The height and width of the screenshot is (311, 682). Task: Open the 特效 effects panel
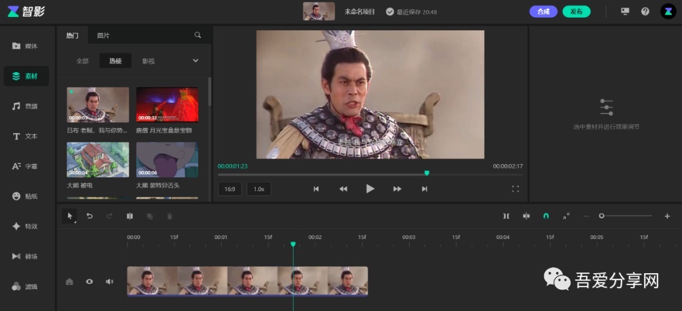point(25,226)
